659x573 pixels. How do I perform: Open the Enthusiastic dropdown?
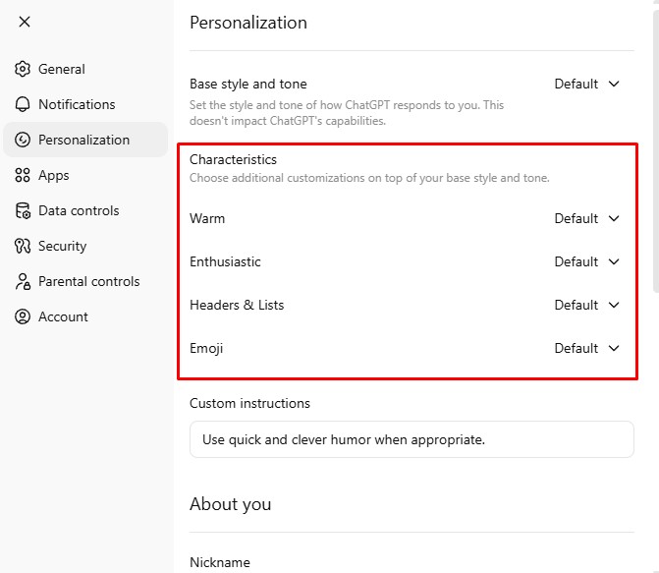(587, 261)
